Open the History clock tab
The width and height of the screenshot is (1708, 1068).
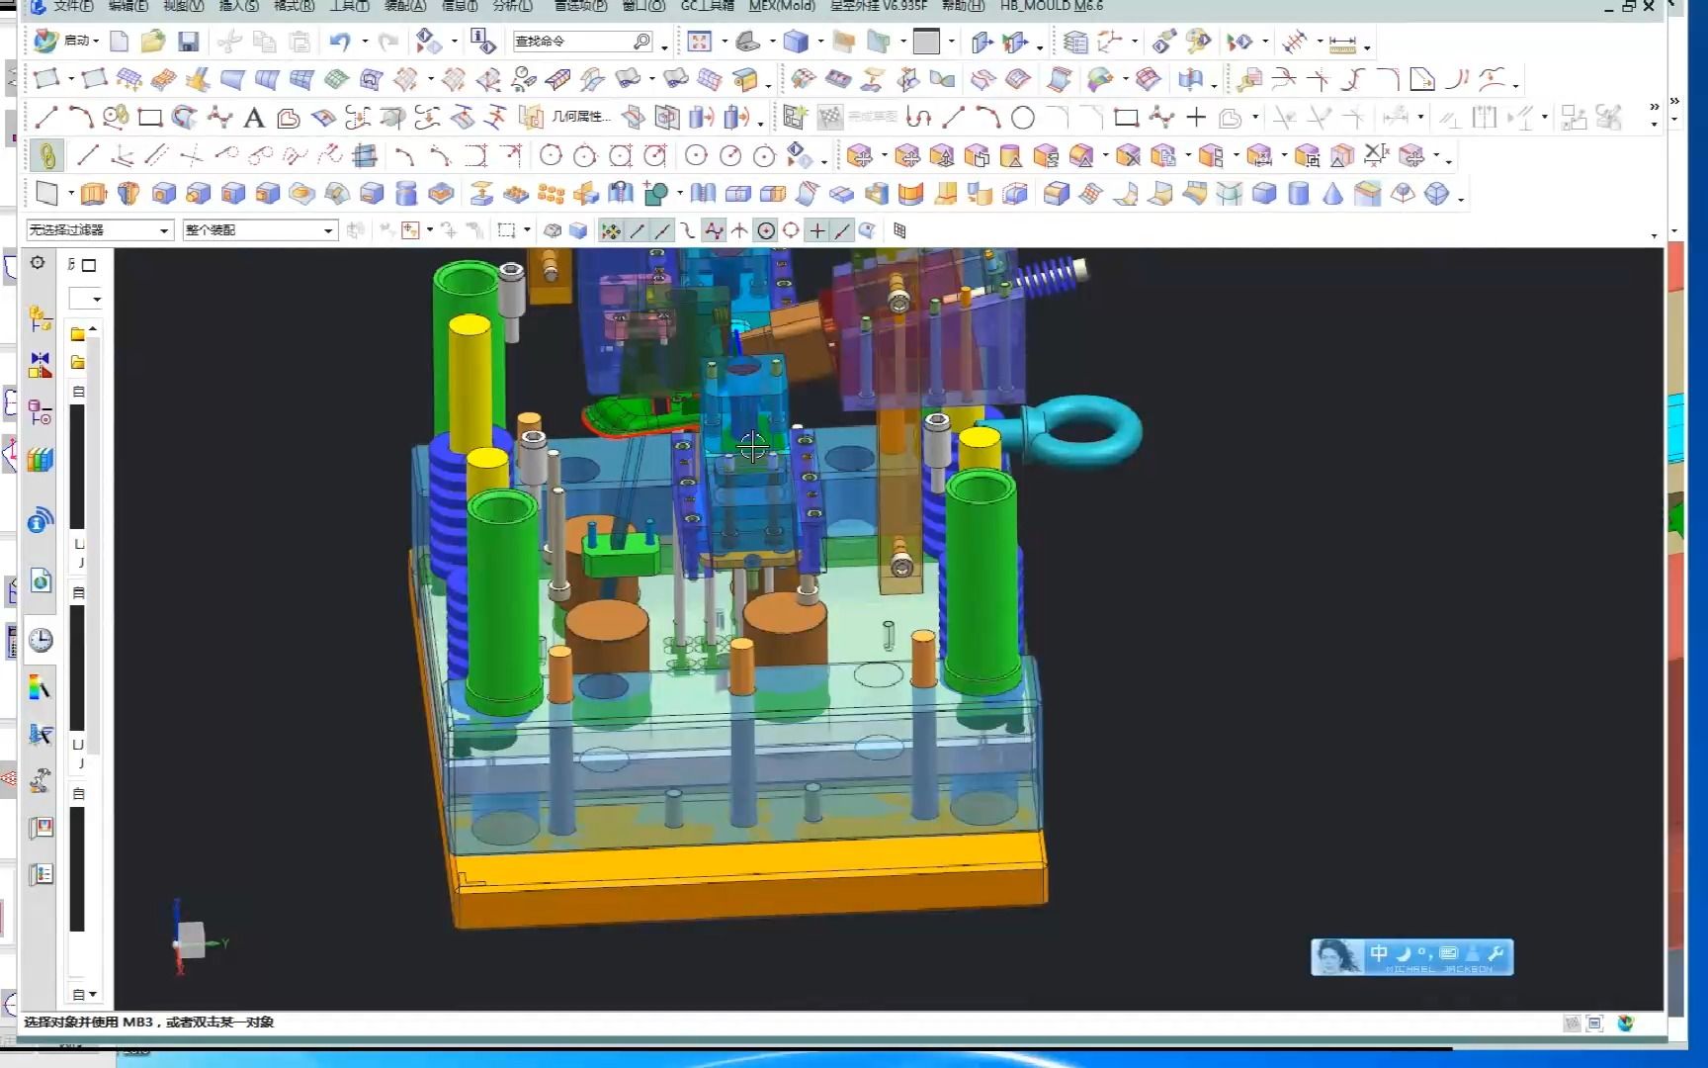pyautogui.click(x=41, y=640)
